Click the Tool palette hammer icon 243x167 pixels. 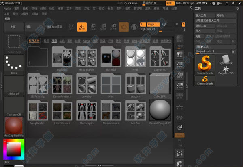(191, 8)
